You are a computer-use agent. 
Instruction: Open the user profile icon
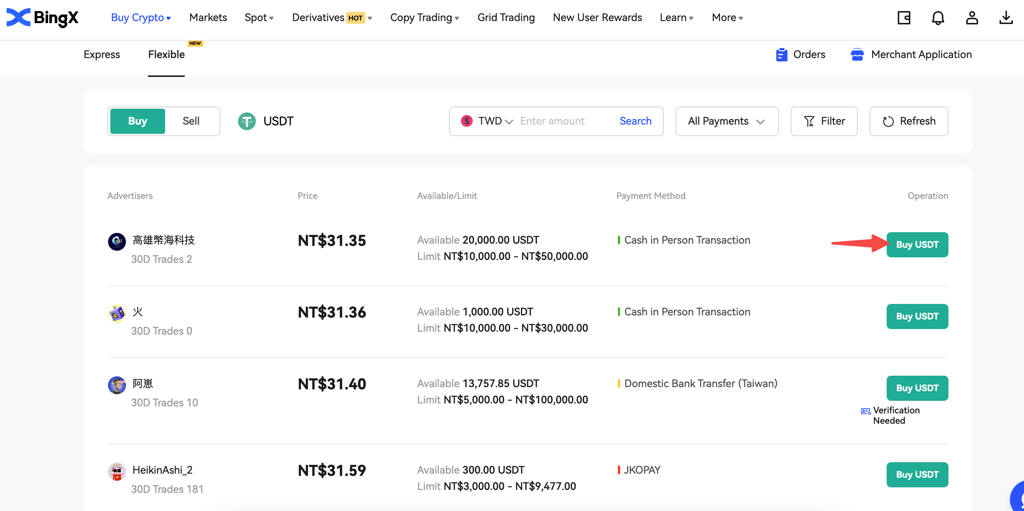coord(972,18)
